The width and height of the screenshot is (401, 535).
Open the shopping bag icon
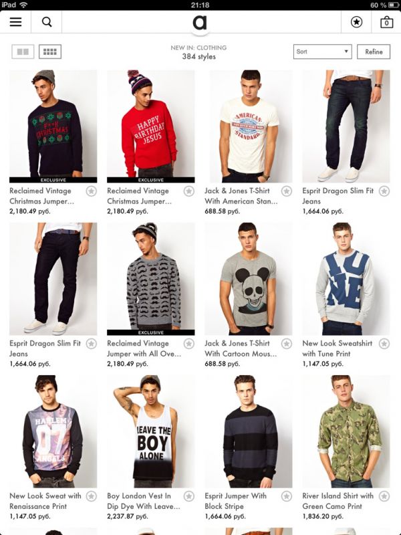point(386,22)
